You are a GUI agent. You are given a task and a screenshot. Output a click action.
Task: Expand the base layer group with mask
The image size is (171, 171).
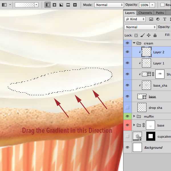click(134, 125)
